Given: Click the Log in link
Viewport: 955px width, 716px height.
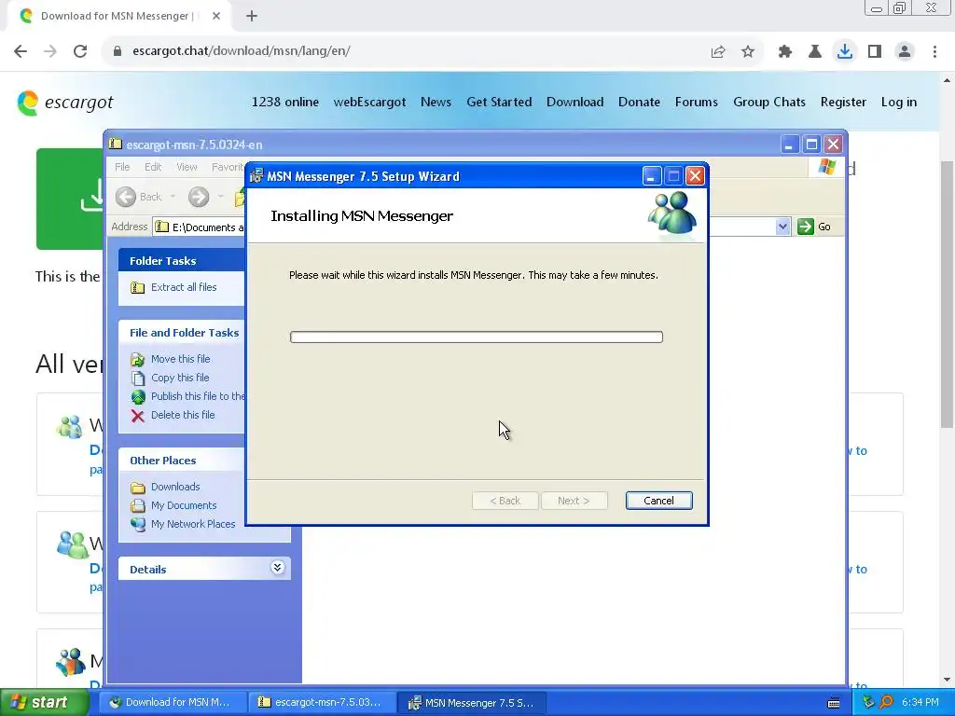Looking at the screenshot, I should click(x=899, y=103).
